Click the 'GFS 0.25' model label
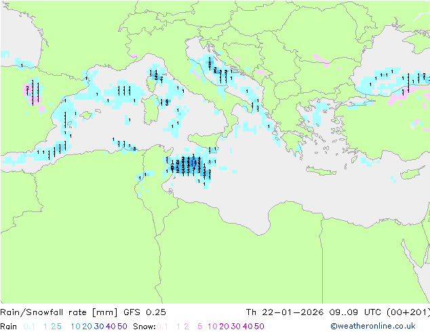Screen dimensions: 430x332 tap(144, 312)
